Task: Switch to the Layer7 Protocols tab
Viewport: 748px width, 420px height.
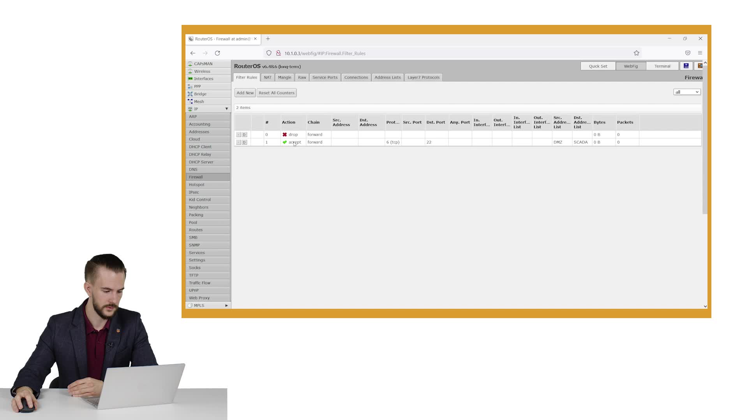Action: pos(423,77)
